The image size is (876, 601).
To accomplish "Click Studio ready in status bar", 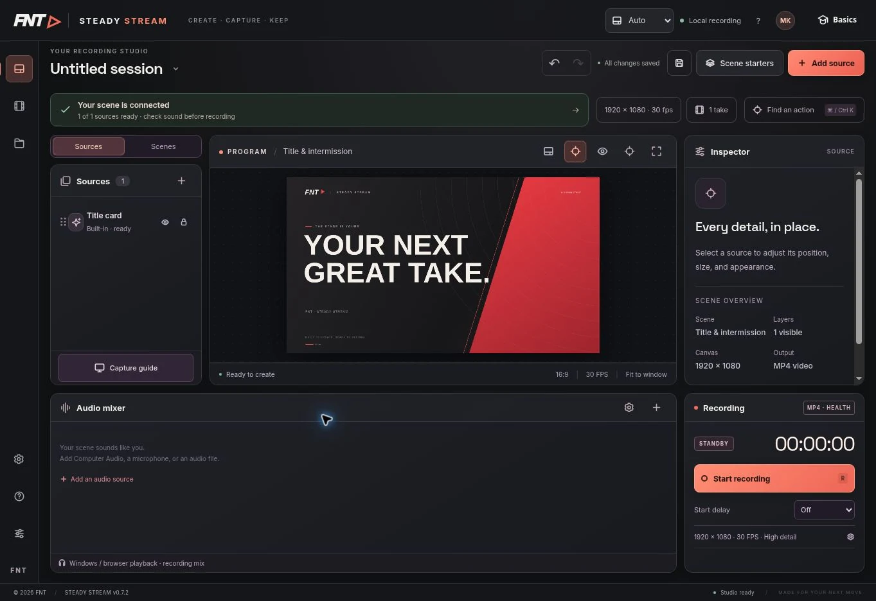I will (x=737, y=593).
